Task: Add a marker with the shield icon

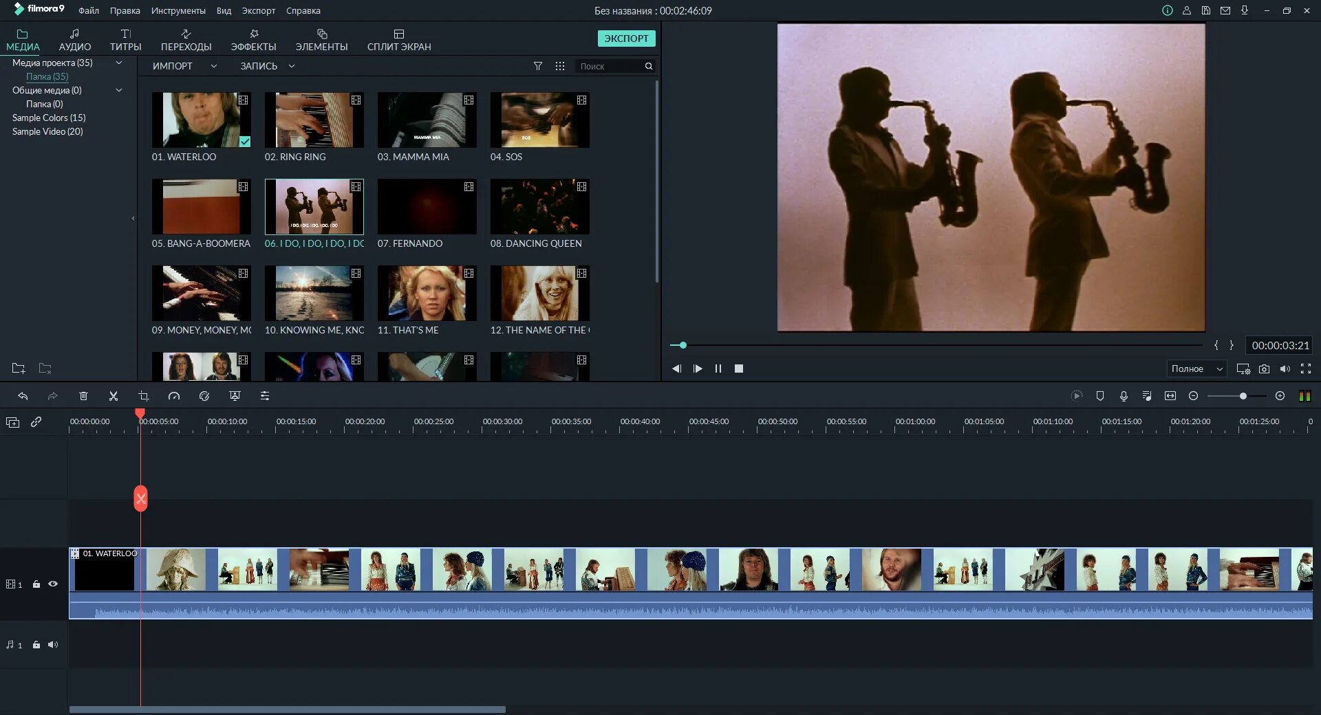Action: point(1100,396)
